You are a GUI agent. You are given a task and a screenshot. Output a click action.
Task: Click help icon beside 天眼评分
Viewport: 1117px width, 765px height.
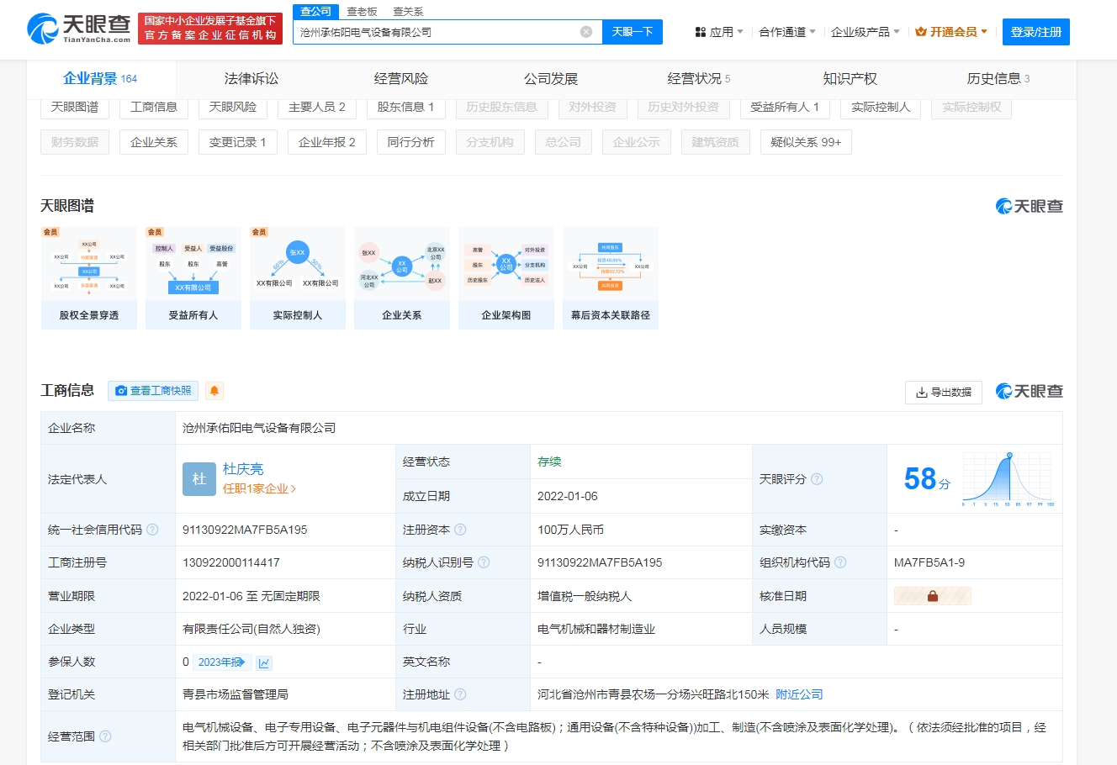tap(817, 479)
